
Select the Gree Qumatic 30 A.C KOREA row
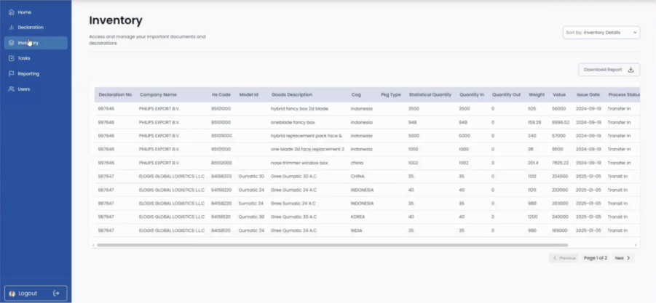pyautogui.click(x=295, y=217)
